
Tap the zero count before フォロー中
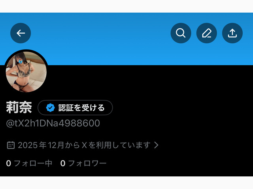tap(9, 163)
